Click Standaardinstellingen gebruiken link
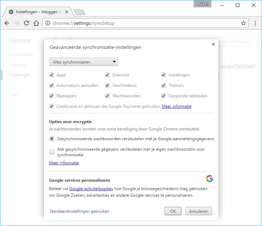262x226 pixels. tap(80, 211)
